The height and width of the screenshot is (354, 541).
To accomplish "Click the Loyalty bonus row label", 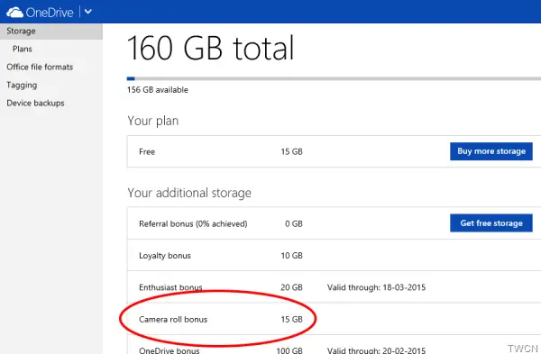I will (x=165, y=256).
